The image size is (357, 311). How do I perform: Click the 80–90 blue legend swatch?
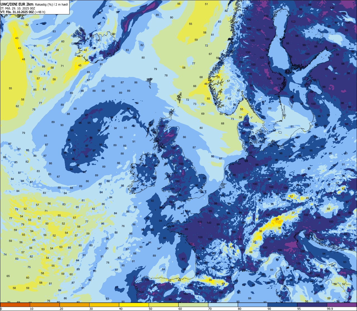tap(253, 305)
